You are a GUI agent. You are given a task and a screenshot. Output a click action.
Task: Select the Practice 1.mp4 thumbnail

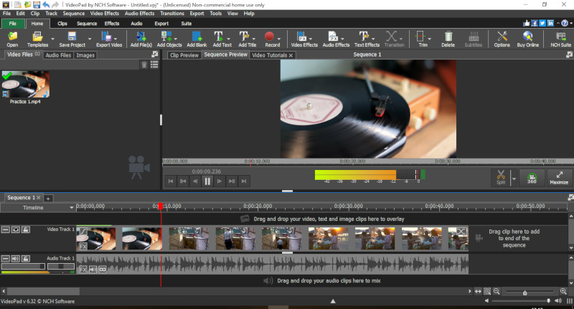[x=25, y=85]
